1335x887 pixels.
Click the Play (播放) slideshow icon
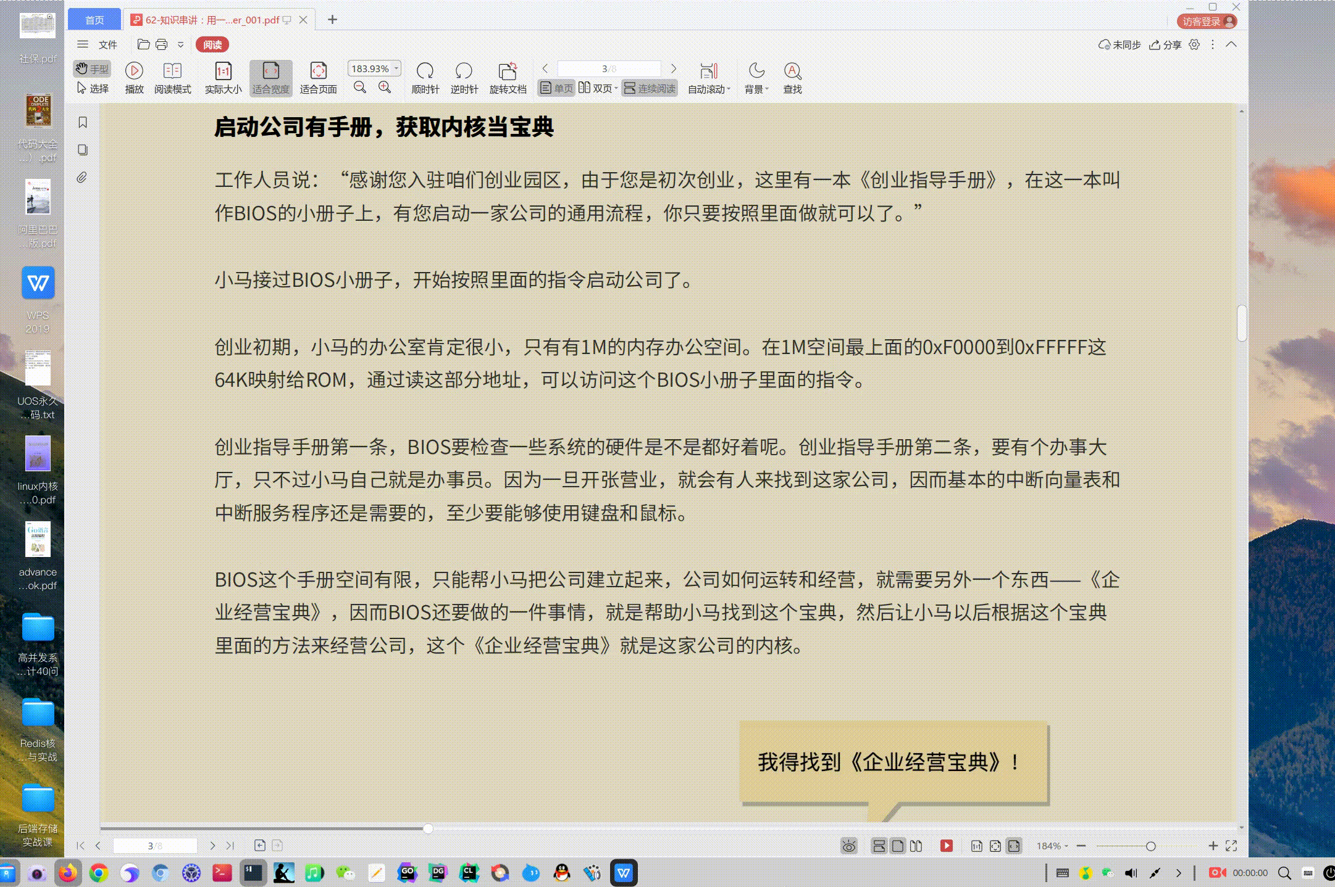(134, 71)
